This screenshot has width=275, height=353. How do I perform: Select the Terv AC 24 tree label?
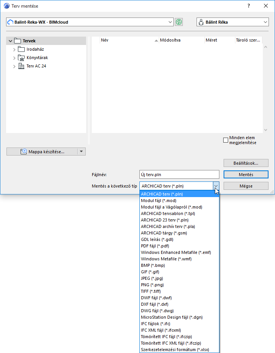pos(36,66)
